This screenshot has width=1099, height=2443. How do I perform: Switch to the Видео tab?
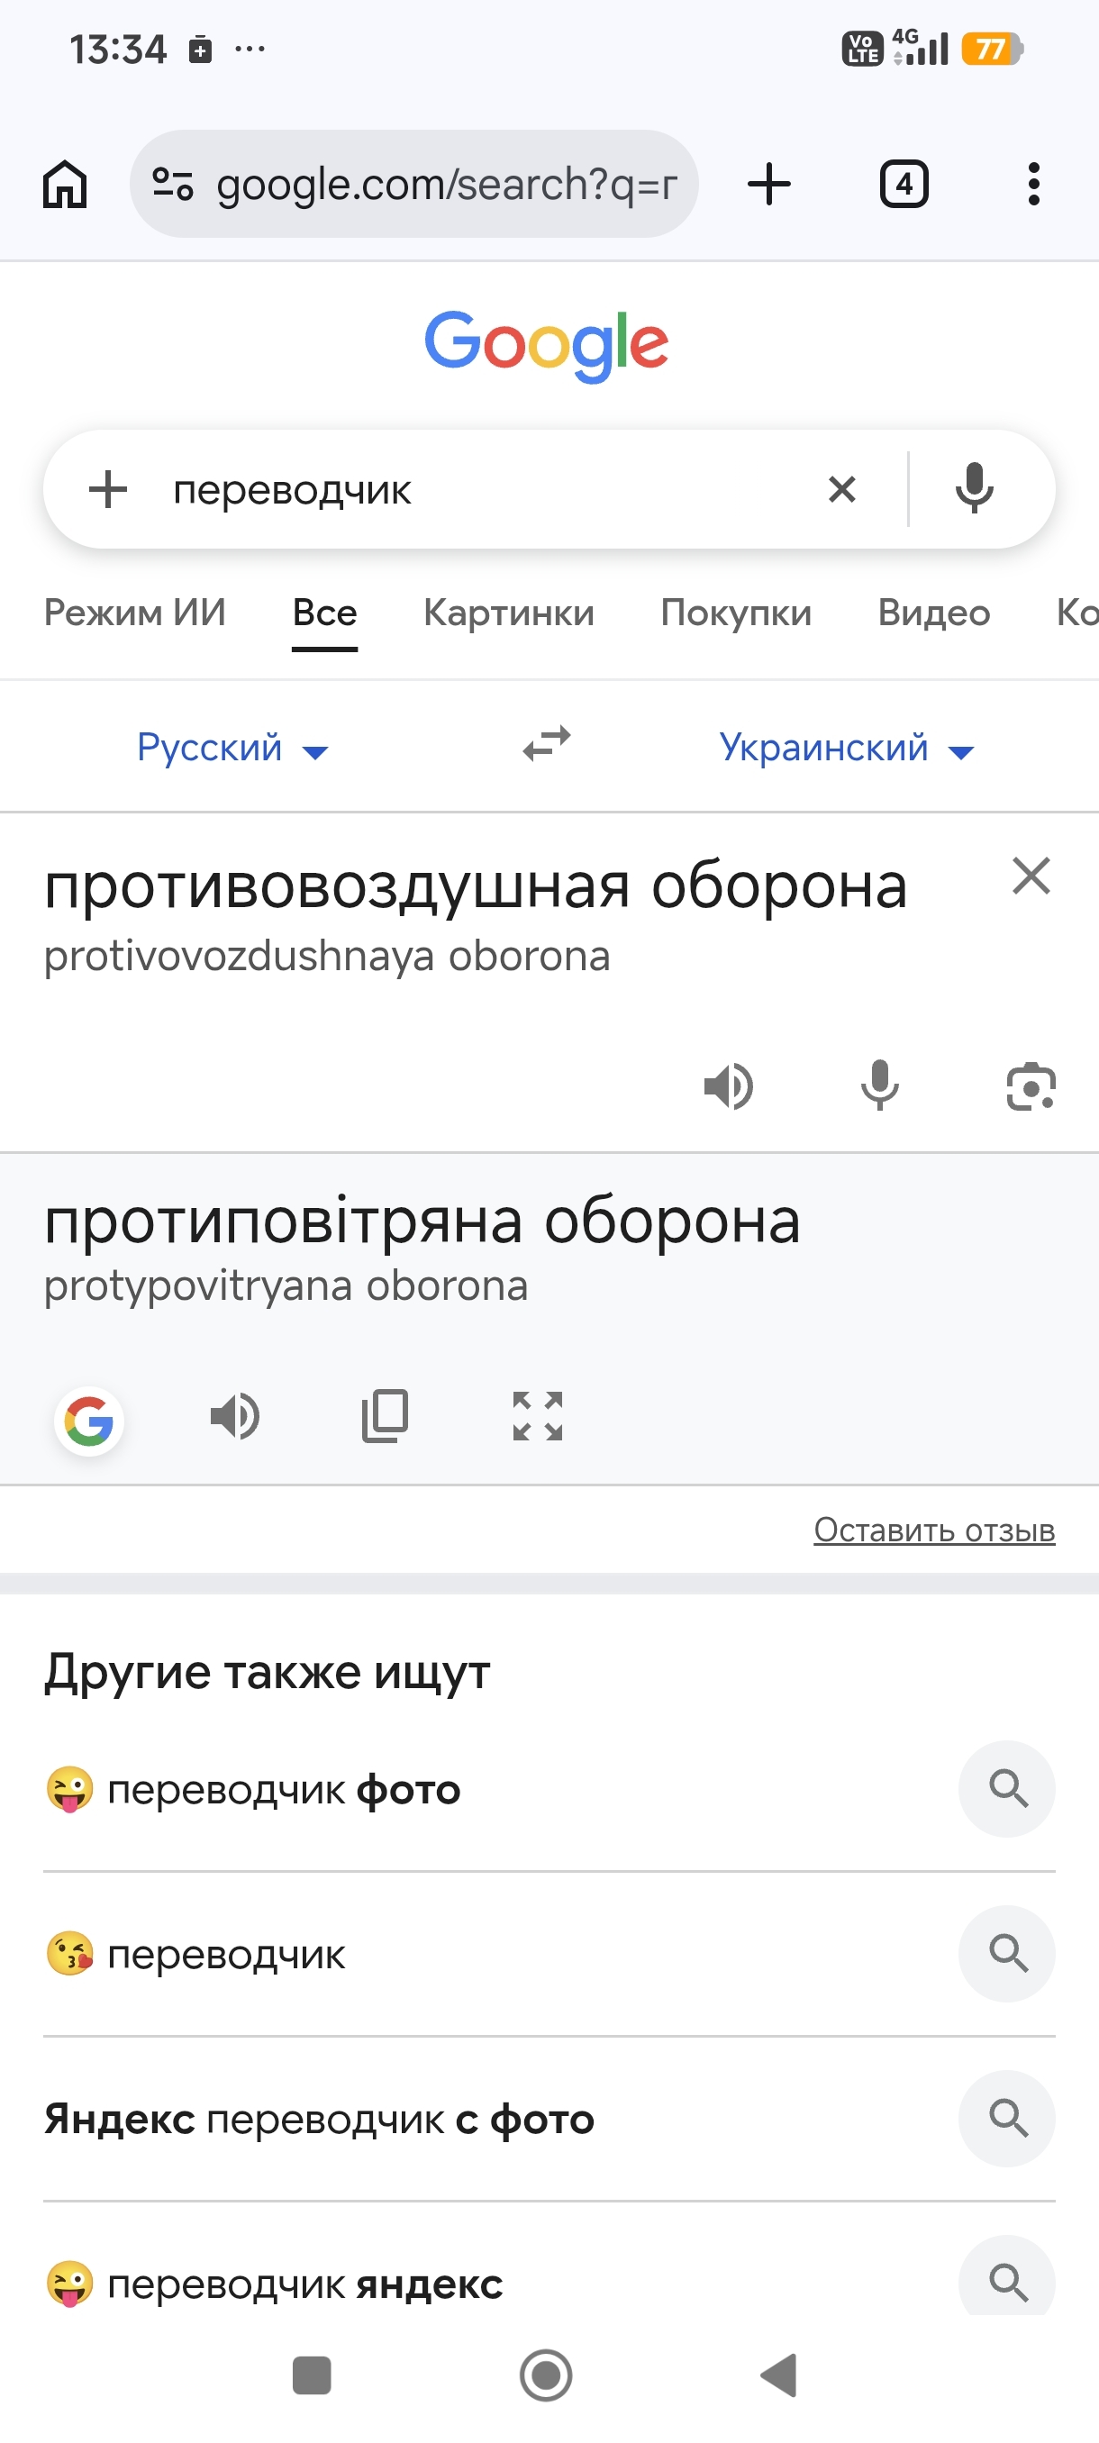tap(934, 613)
